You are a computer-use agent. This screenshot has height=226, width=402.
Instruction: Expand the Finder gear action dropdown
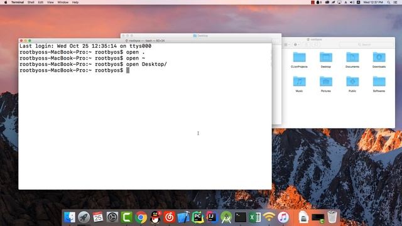coord(296,45)
